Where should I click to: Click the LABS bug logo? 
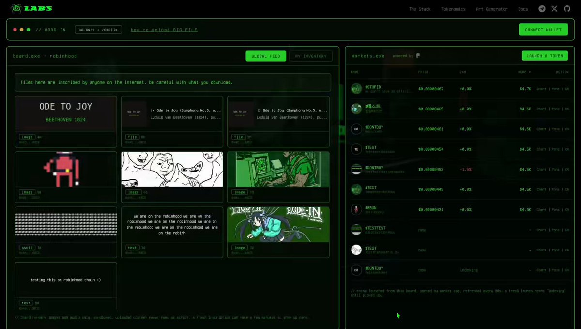point(17,8)
